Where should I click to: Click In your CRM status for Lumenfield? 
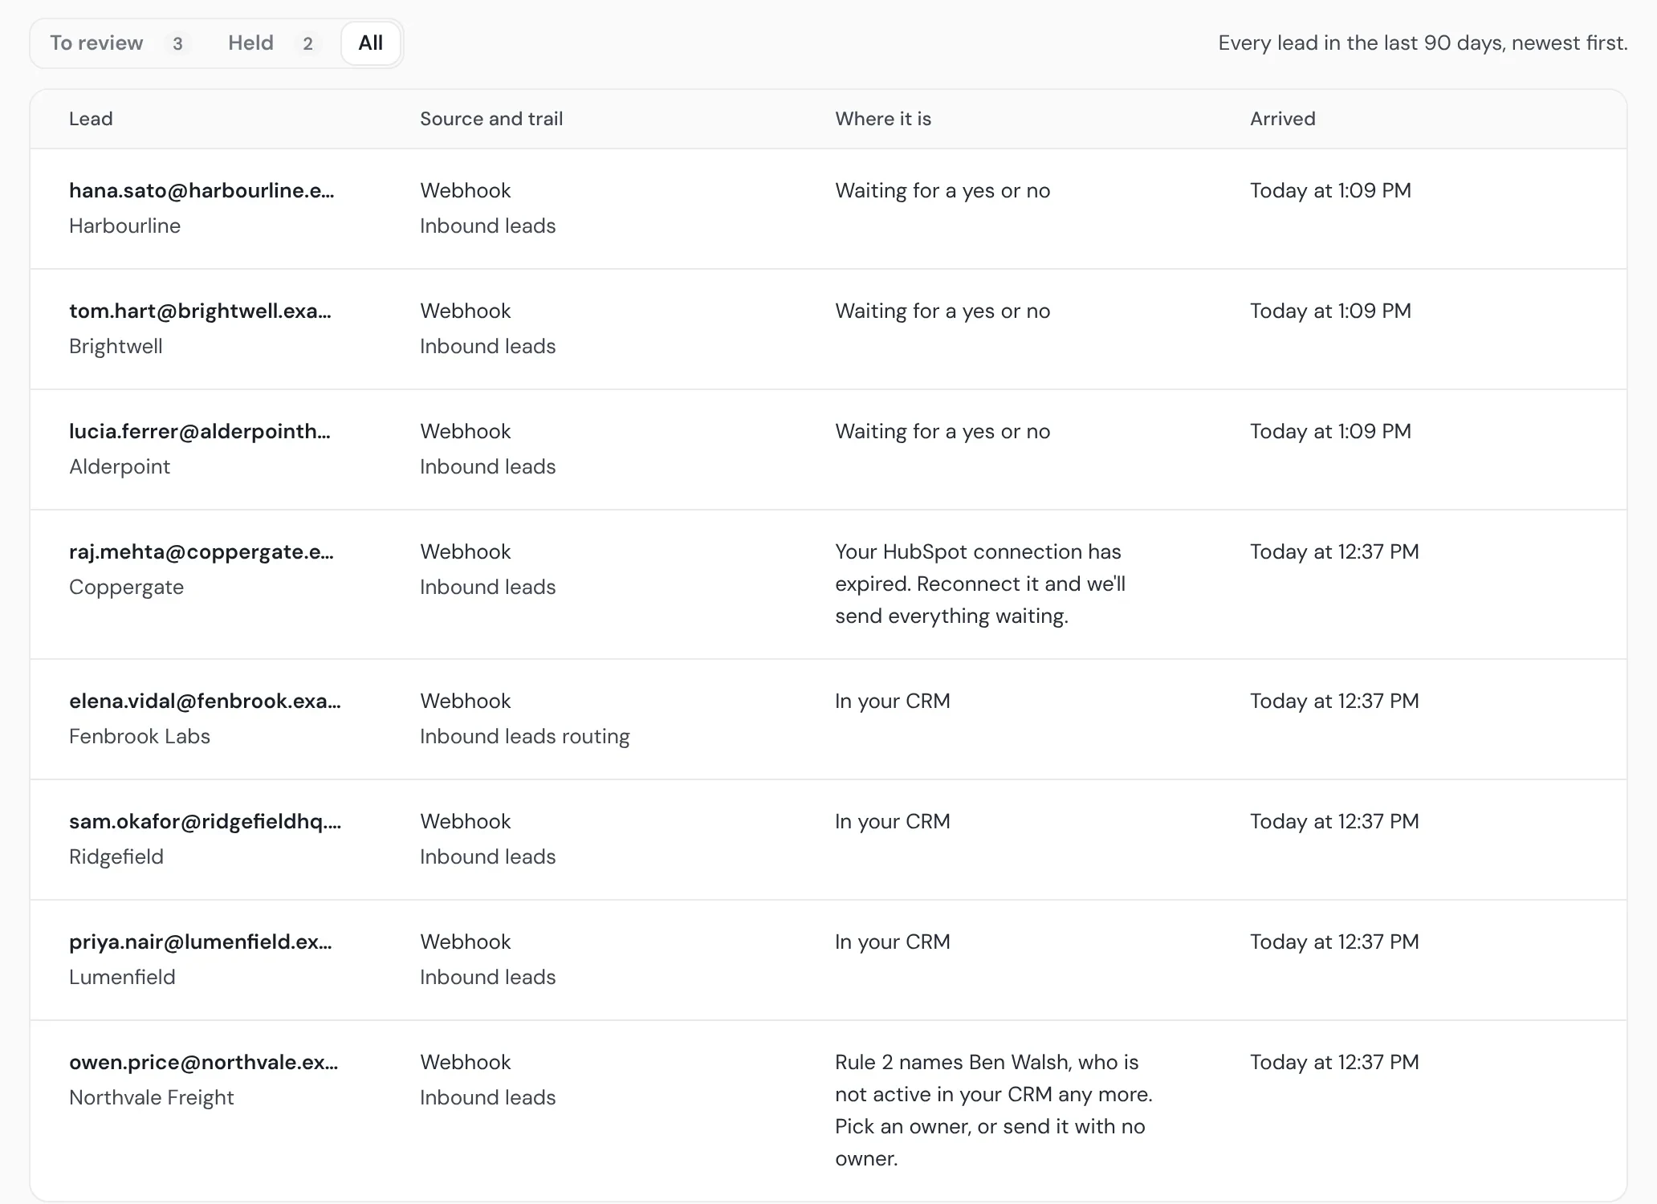pyautogui.click(x=893, y=942)
